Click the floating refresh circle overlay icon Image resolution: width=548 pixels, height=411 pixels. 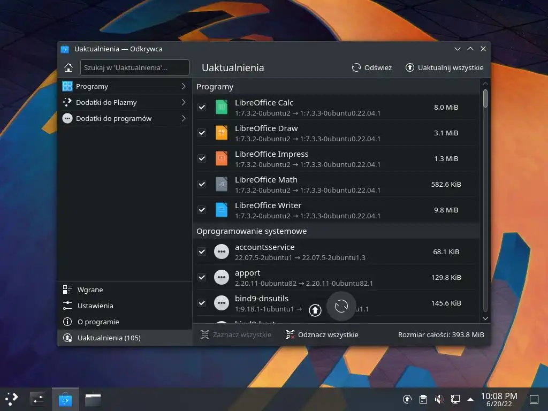341,307
